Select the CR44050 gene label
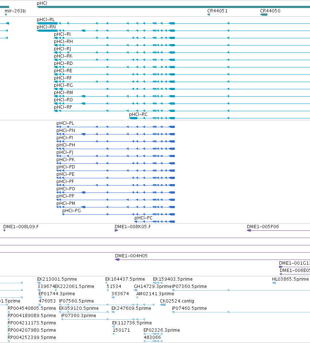The image size is (310, 343). pos(270,11)
